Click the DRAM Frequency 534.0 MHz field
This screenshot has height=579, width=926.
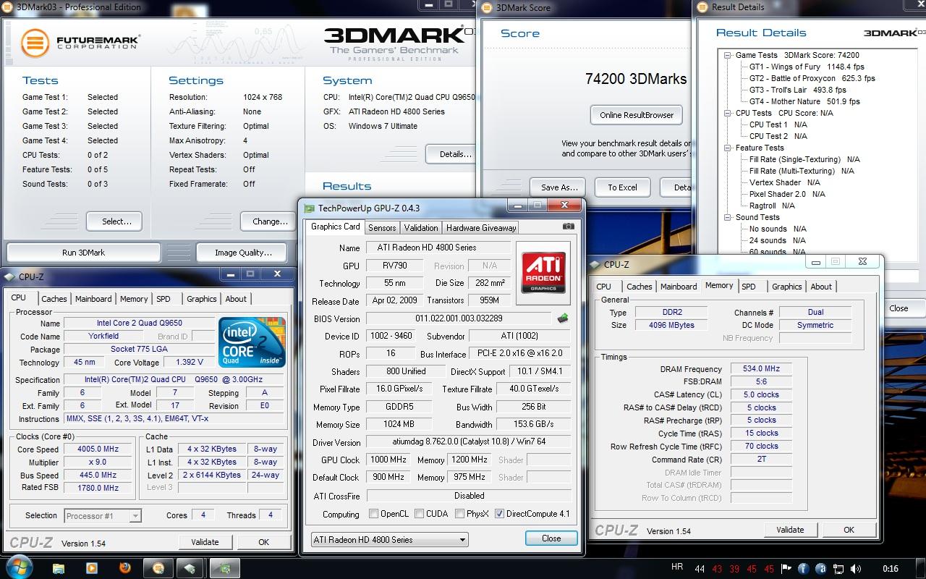(761, 369)
